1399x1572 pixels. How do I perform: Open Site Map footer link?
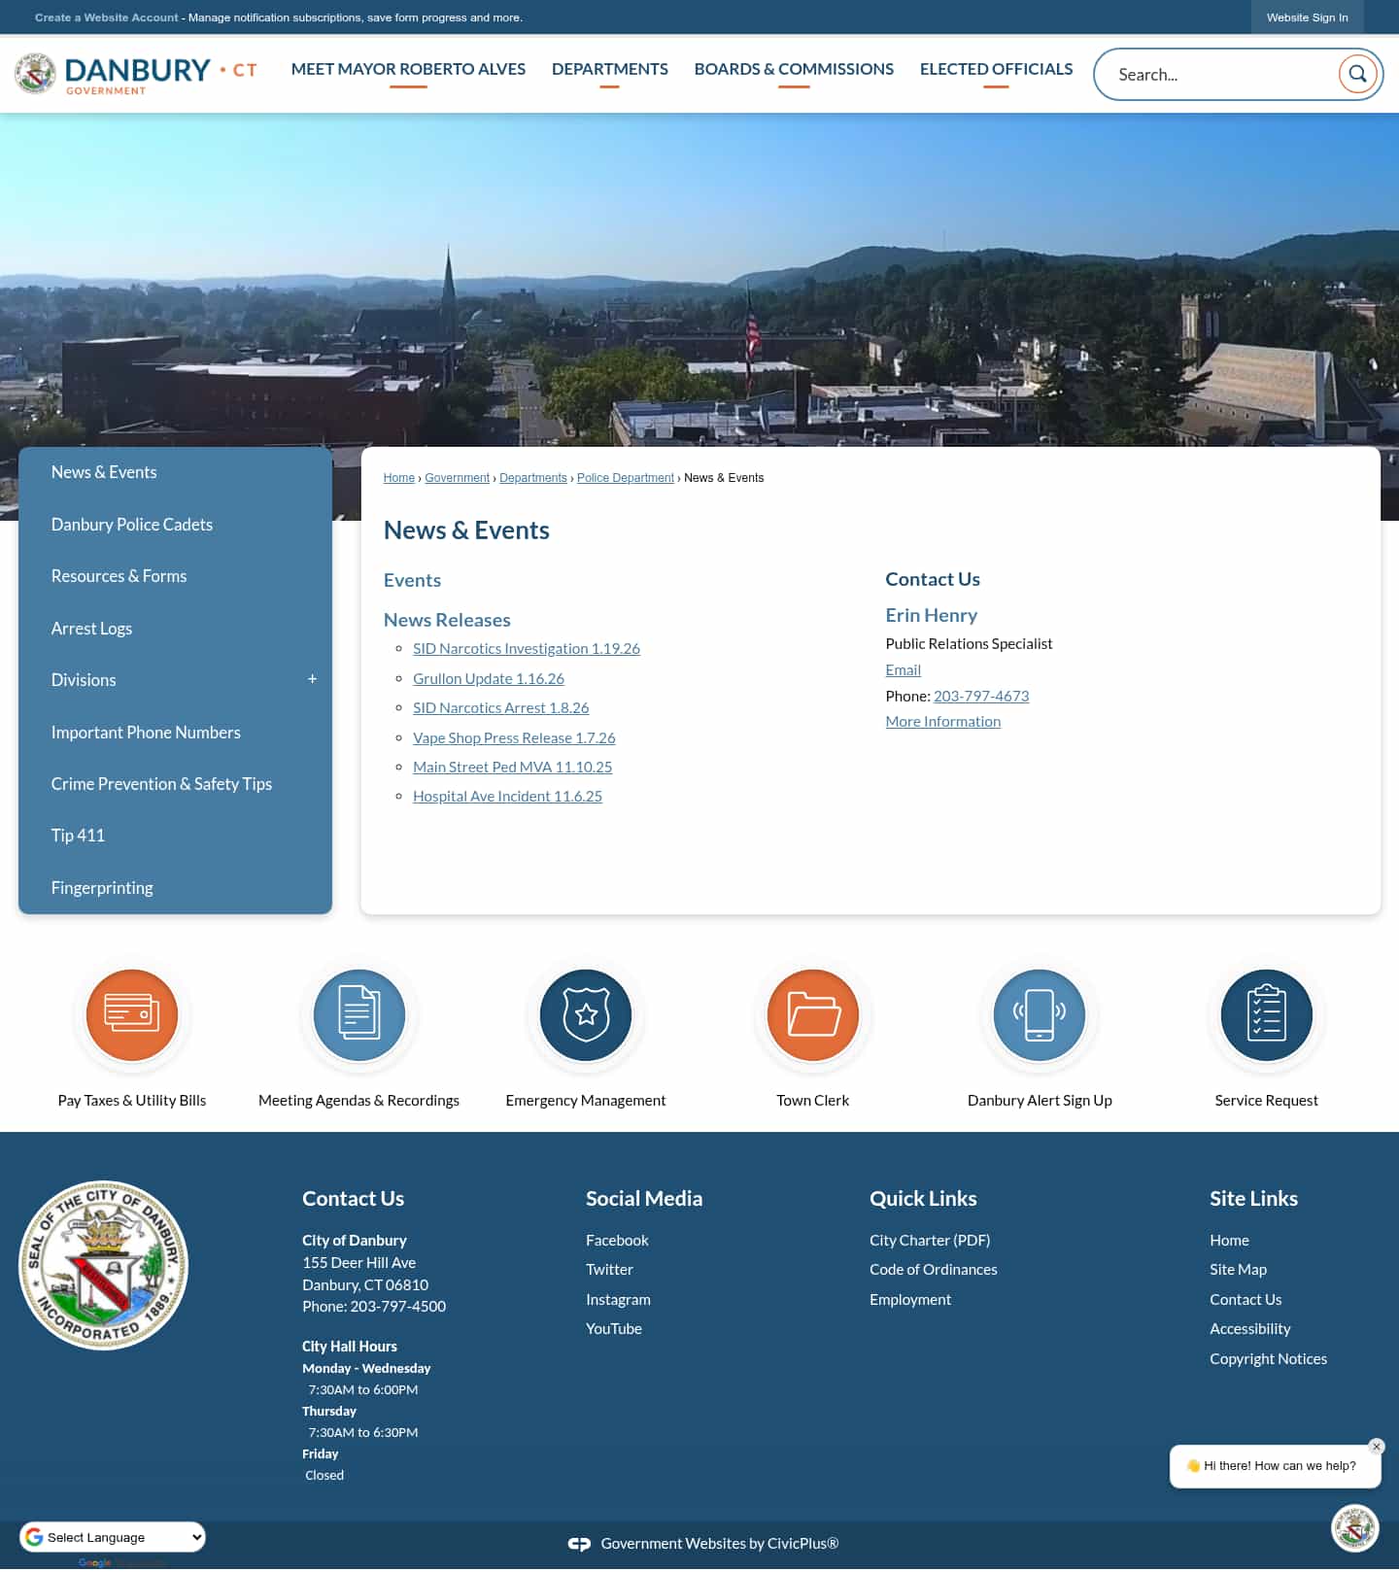coord(1238,1270)
